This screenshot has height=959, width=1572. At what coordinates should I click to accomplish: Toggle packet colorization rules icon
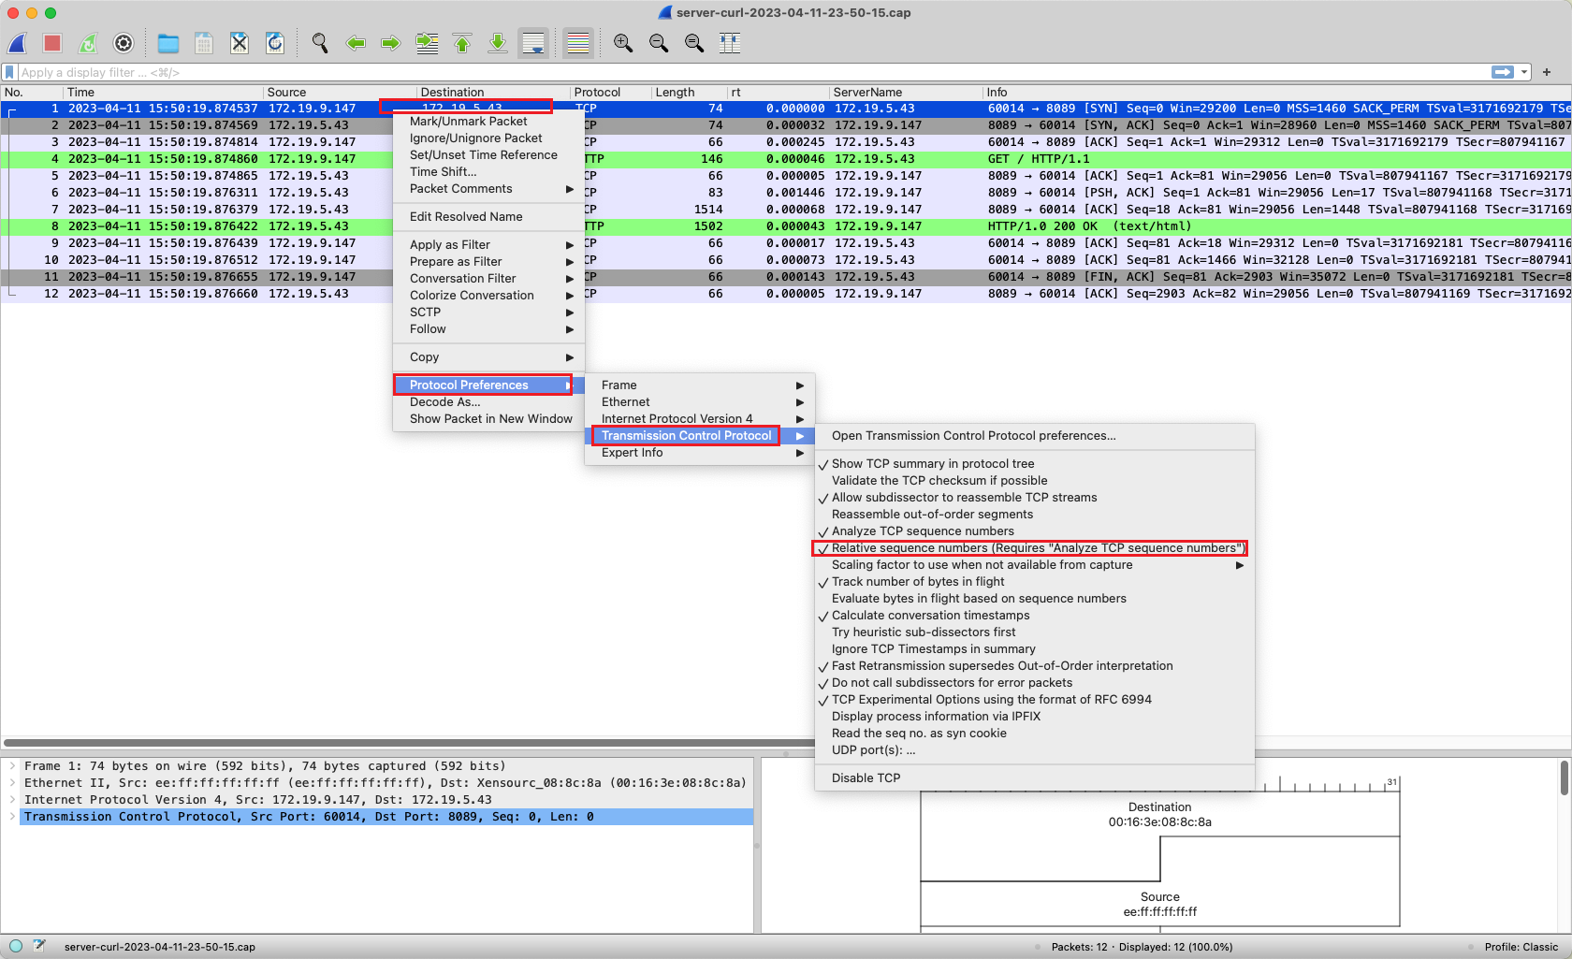pyautogui.click(x=578, y=43)
